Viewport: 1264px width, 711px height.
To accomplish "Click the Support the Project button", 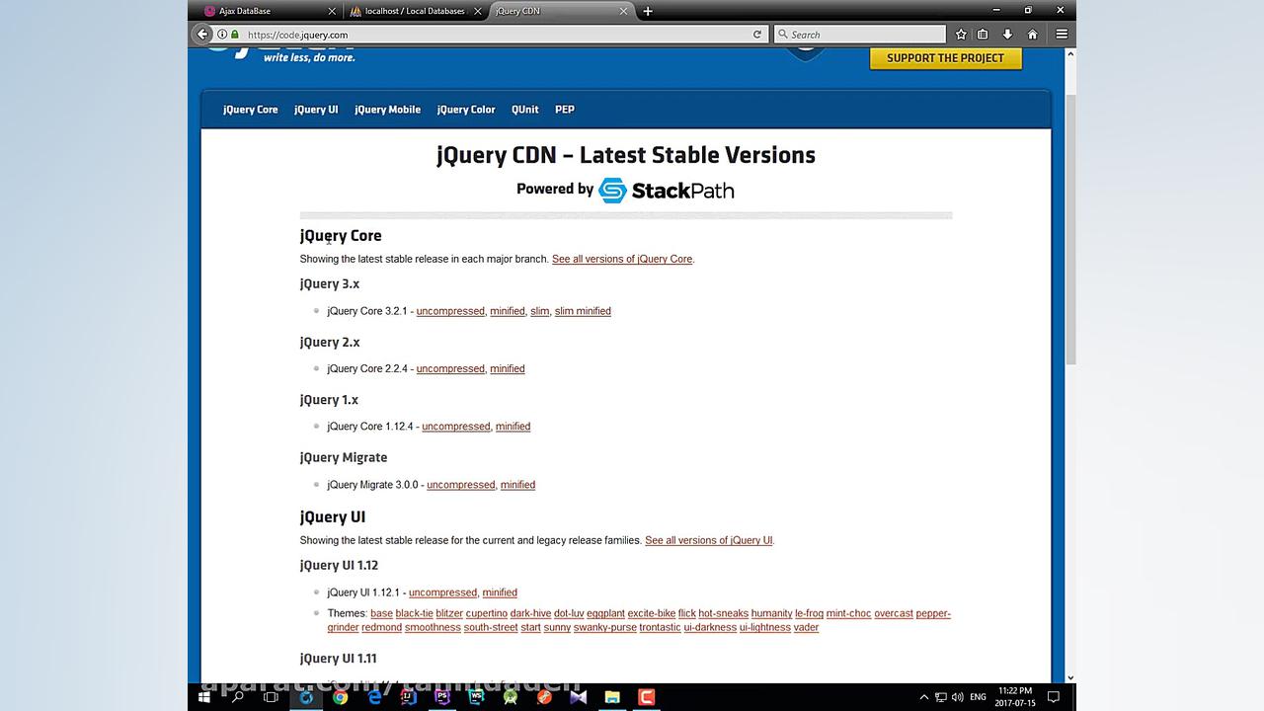I will (x=945, y=58).
